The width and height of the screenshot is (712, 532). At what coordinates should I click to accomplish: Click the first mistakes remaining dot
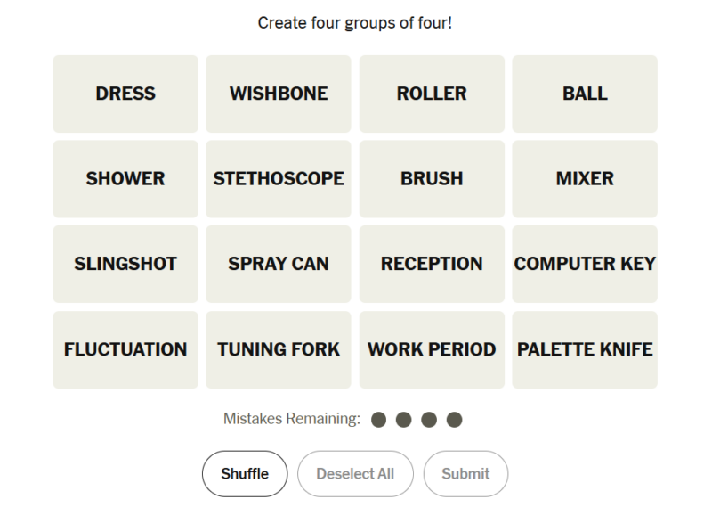[378, 419]
